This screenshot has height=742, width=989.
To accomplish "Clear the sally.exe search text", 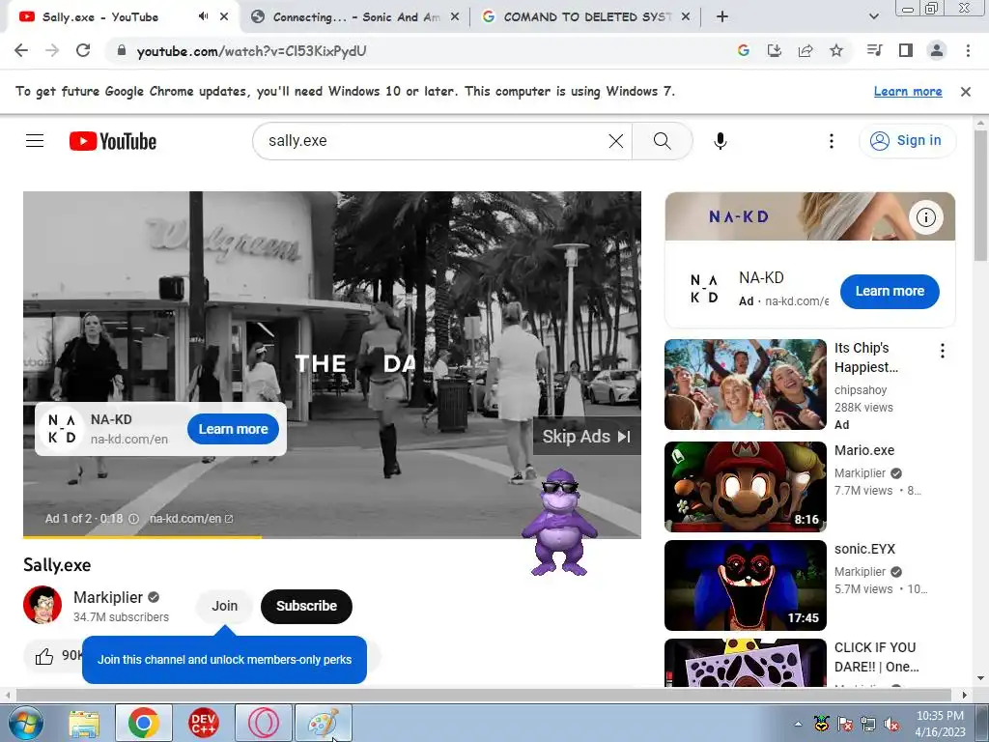I will (616, 141).
